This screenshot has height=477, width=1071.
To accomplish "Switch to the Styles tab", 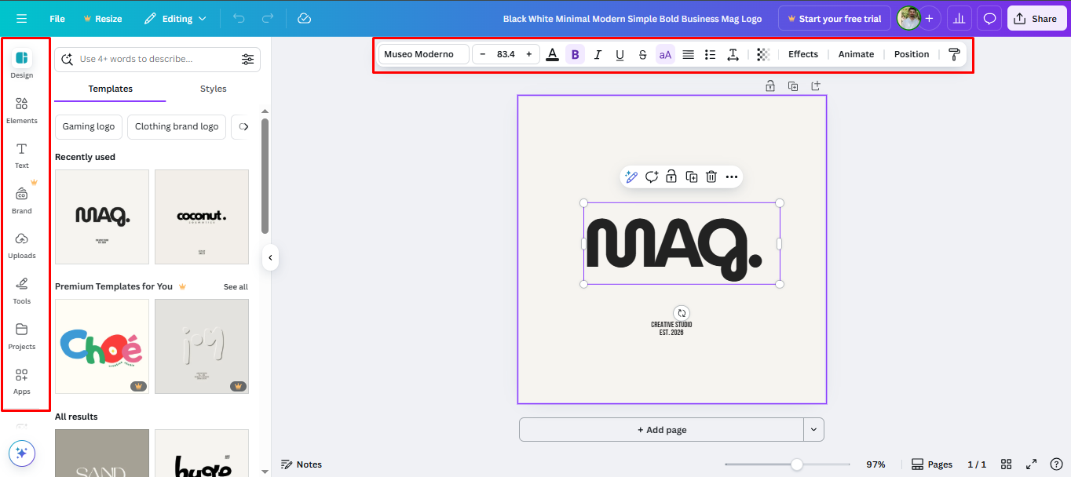I will pos(213,89).
